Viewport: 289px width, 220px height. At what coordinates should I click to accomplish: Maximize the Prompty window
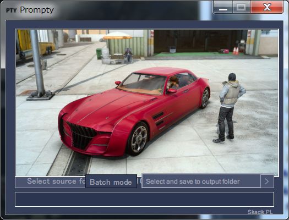pos(241,7)
